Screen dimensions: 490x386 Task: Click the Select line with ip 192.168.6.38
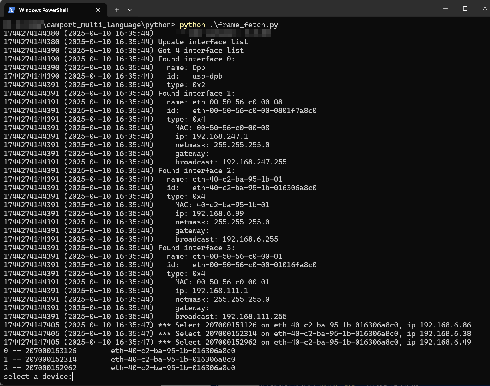tap(237, 334)
